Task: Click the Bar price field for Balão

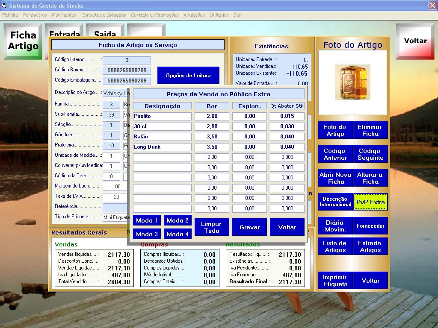Action: tap(212, 137)
